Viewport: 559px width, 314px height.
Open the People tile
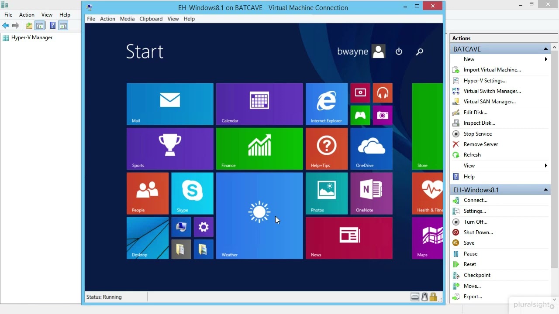pyautogui.click(x=148, y=193)
